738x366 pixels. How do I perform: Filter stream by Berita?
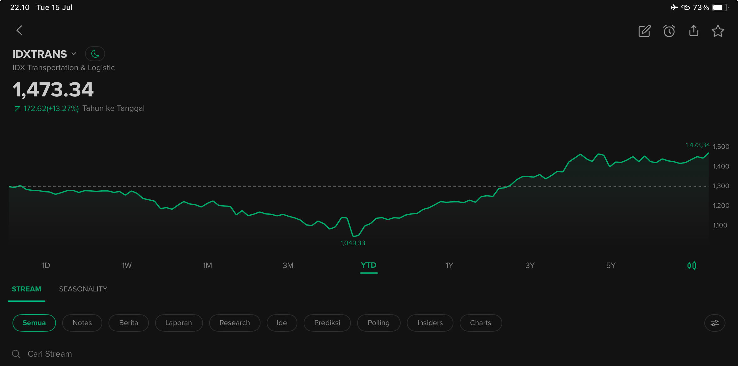tap(129, 323)
